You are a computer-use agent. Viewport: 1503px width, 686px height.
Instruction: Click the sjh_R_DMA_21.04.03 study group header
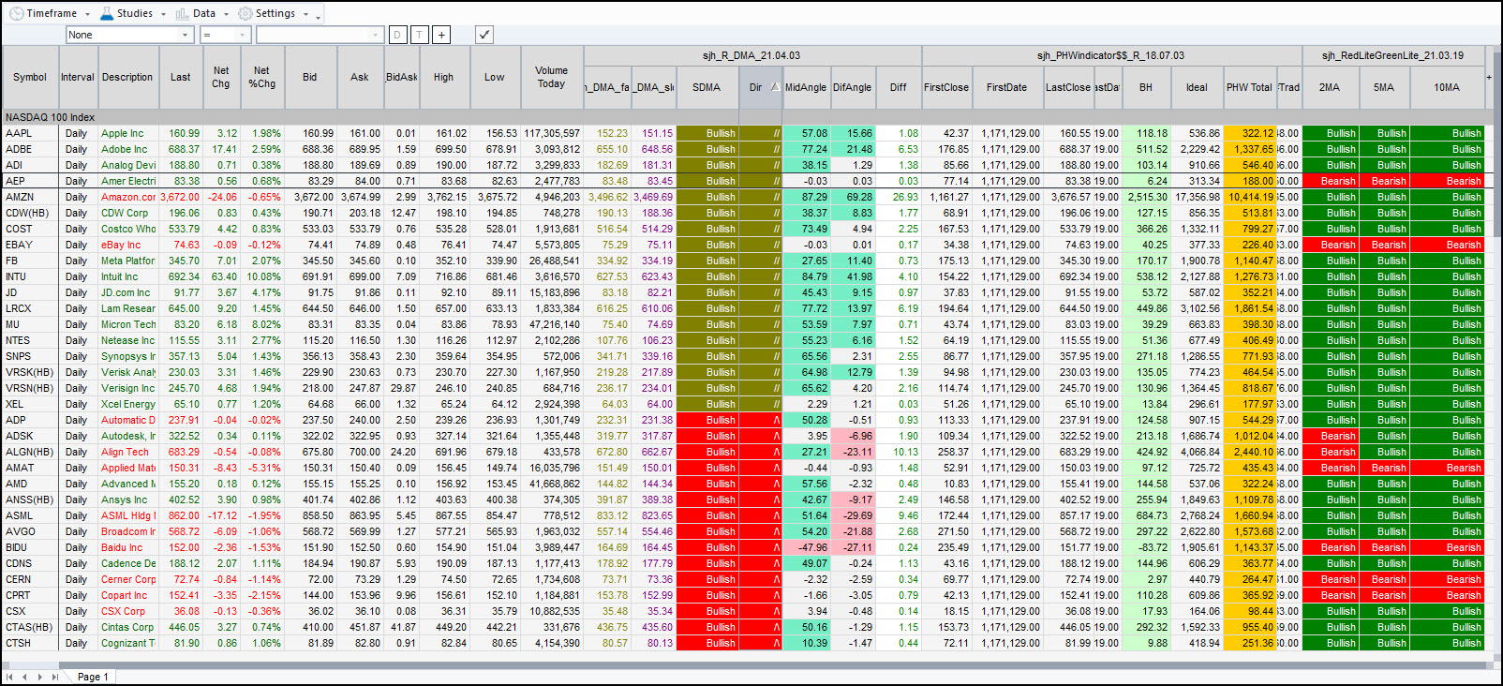click(751, 55)
